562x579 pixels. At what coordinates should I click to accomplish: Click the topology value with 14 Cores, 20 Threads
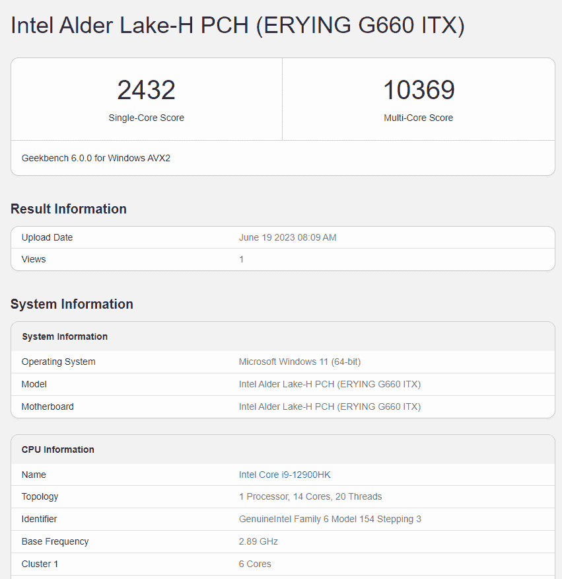click(310, 496)
